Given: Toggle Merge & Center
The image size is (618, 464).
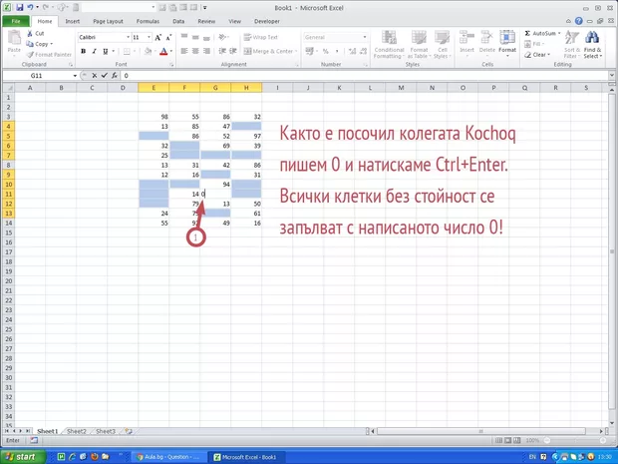Looking at the screenshot, I should (268, 51).
